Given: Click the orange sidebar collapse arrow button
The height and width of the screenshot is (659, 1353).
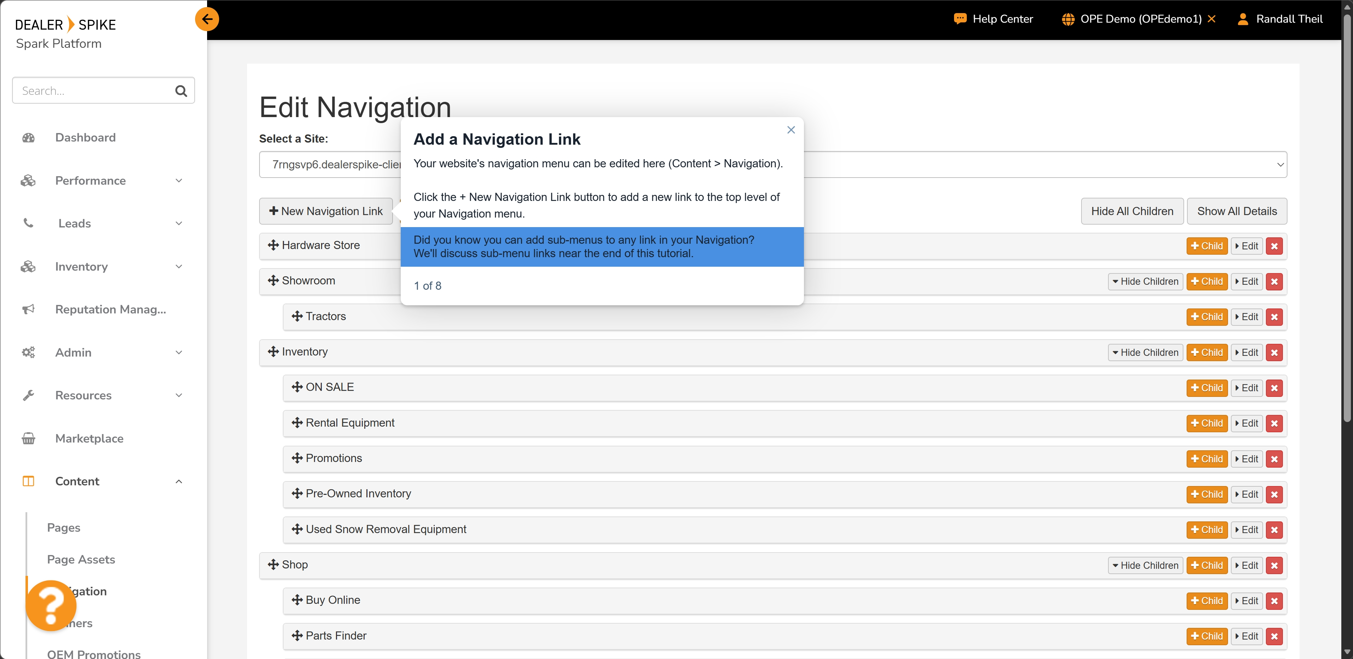Looking at the screenshot, I should (207, 19).
